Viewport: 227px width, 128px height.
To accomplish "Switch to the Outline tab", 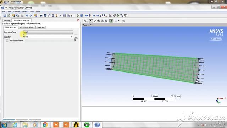I will tap(7, 21).
